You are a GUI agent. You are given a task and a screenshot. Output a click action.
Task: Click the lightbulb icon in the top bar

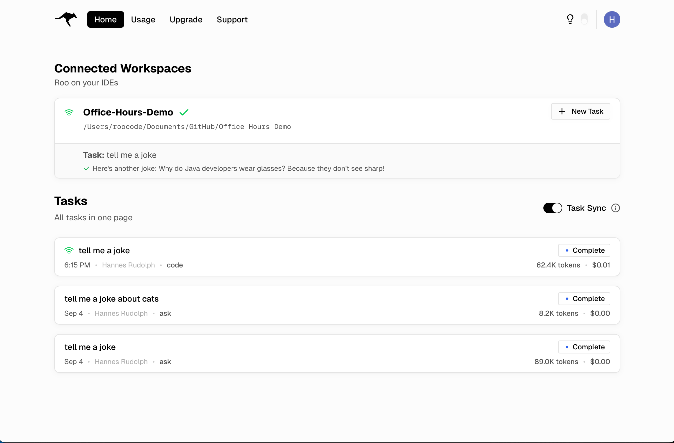(570, 19)
